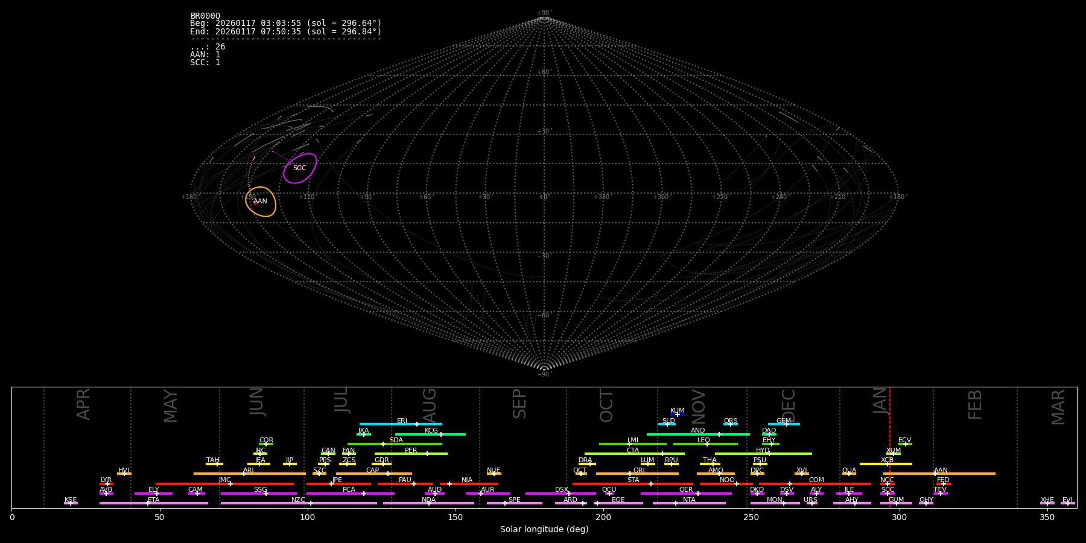Click the +90 latitude label at top

click(x=544, y=13)
